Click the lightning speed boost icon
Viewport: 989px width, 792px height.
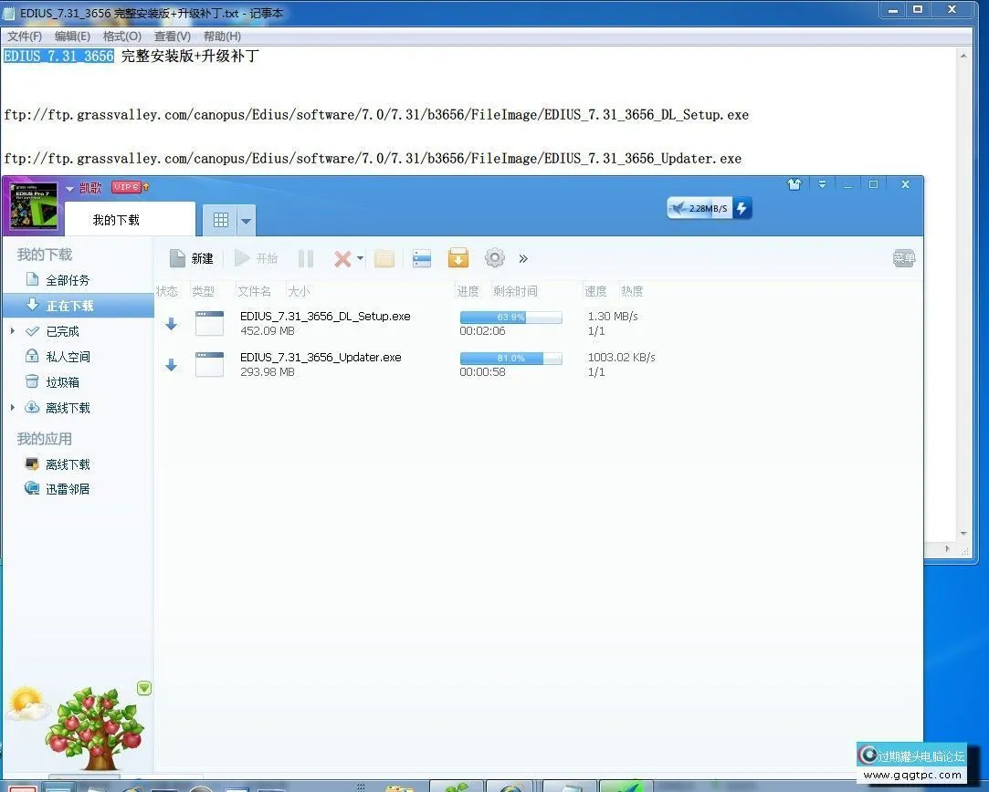(x=742, y=208)
